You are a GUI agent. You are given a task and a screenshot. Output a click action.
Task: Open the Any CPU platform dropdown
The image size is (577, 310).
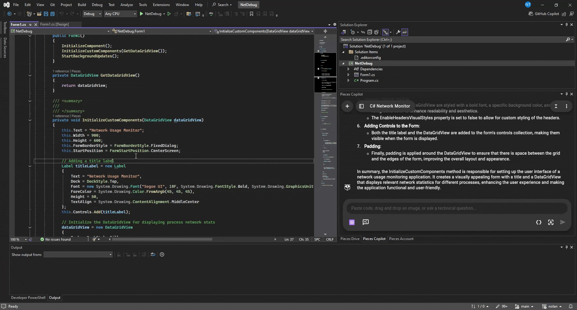[120, 14]
